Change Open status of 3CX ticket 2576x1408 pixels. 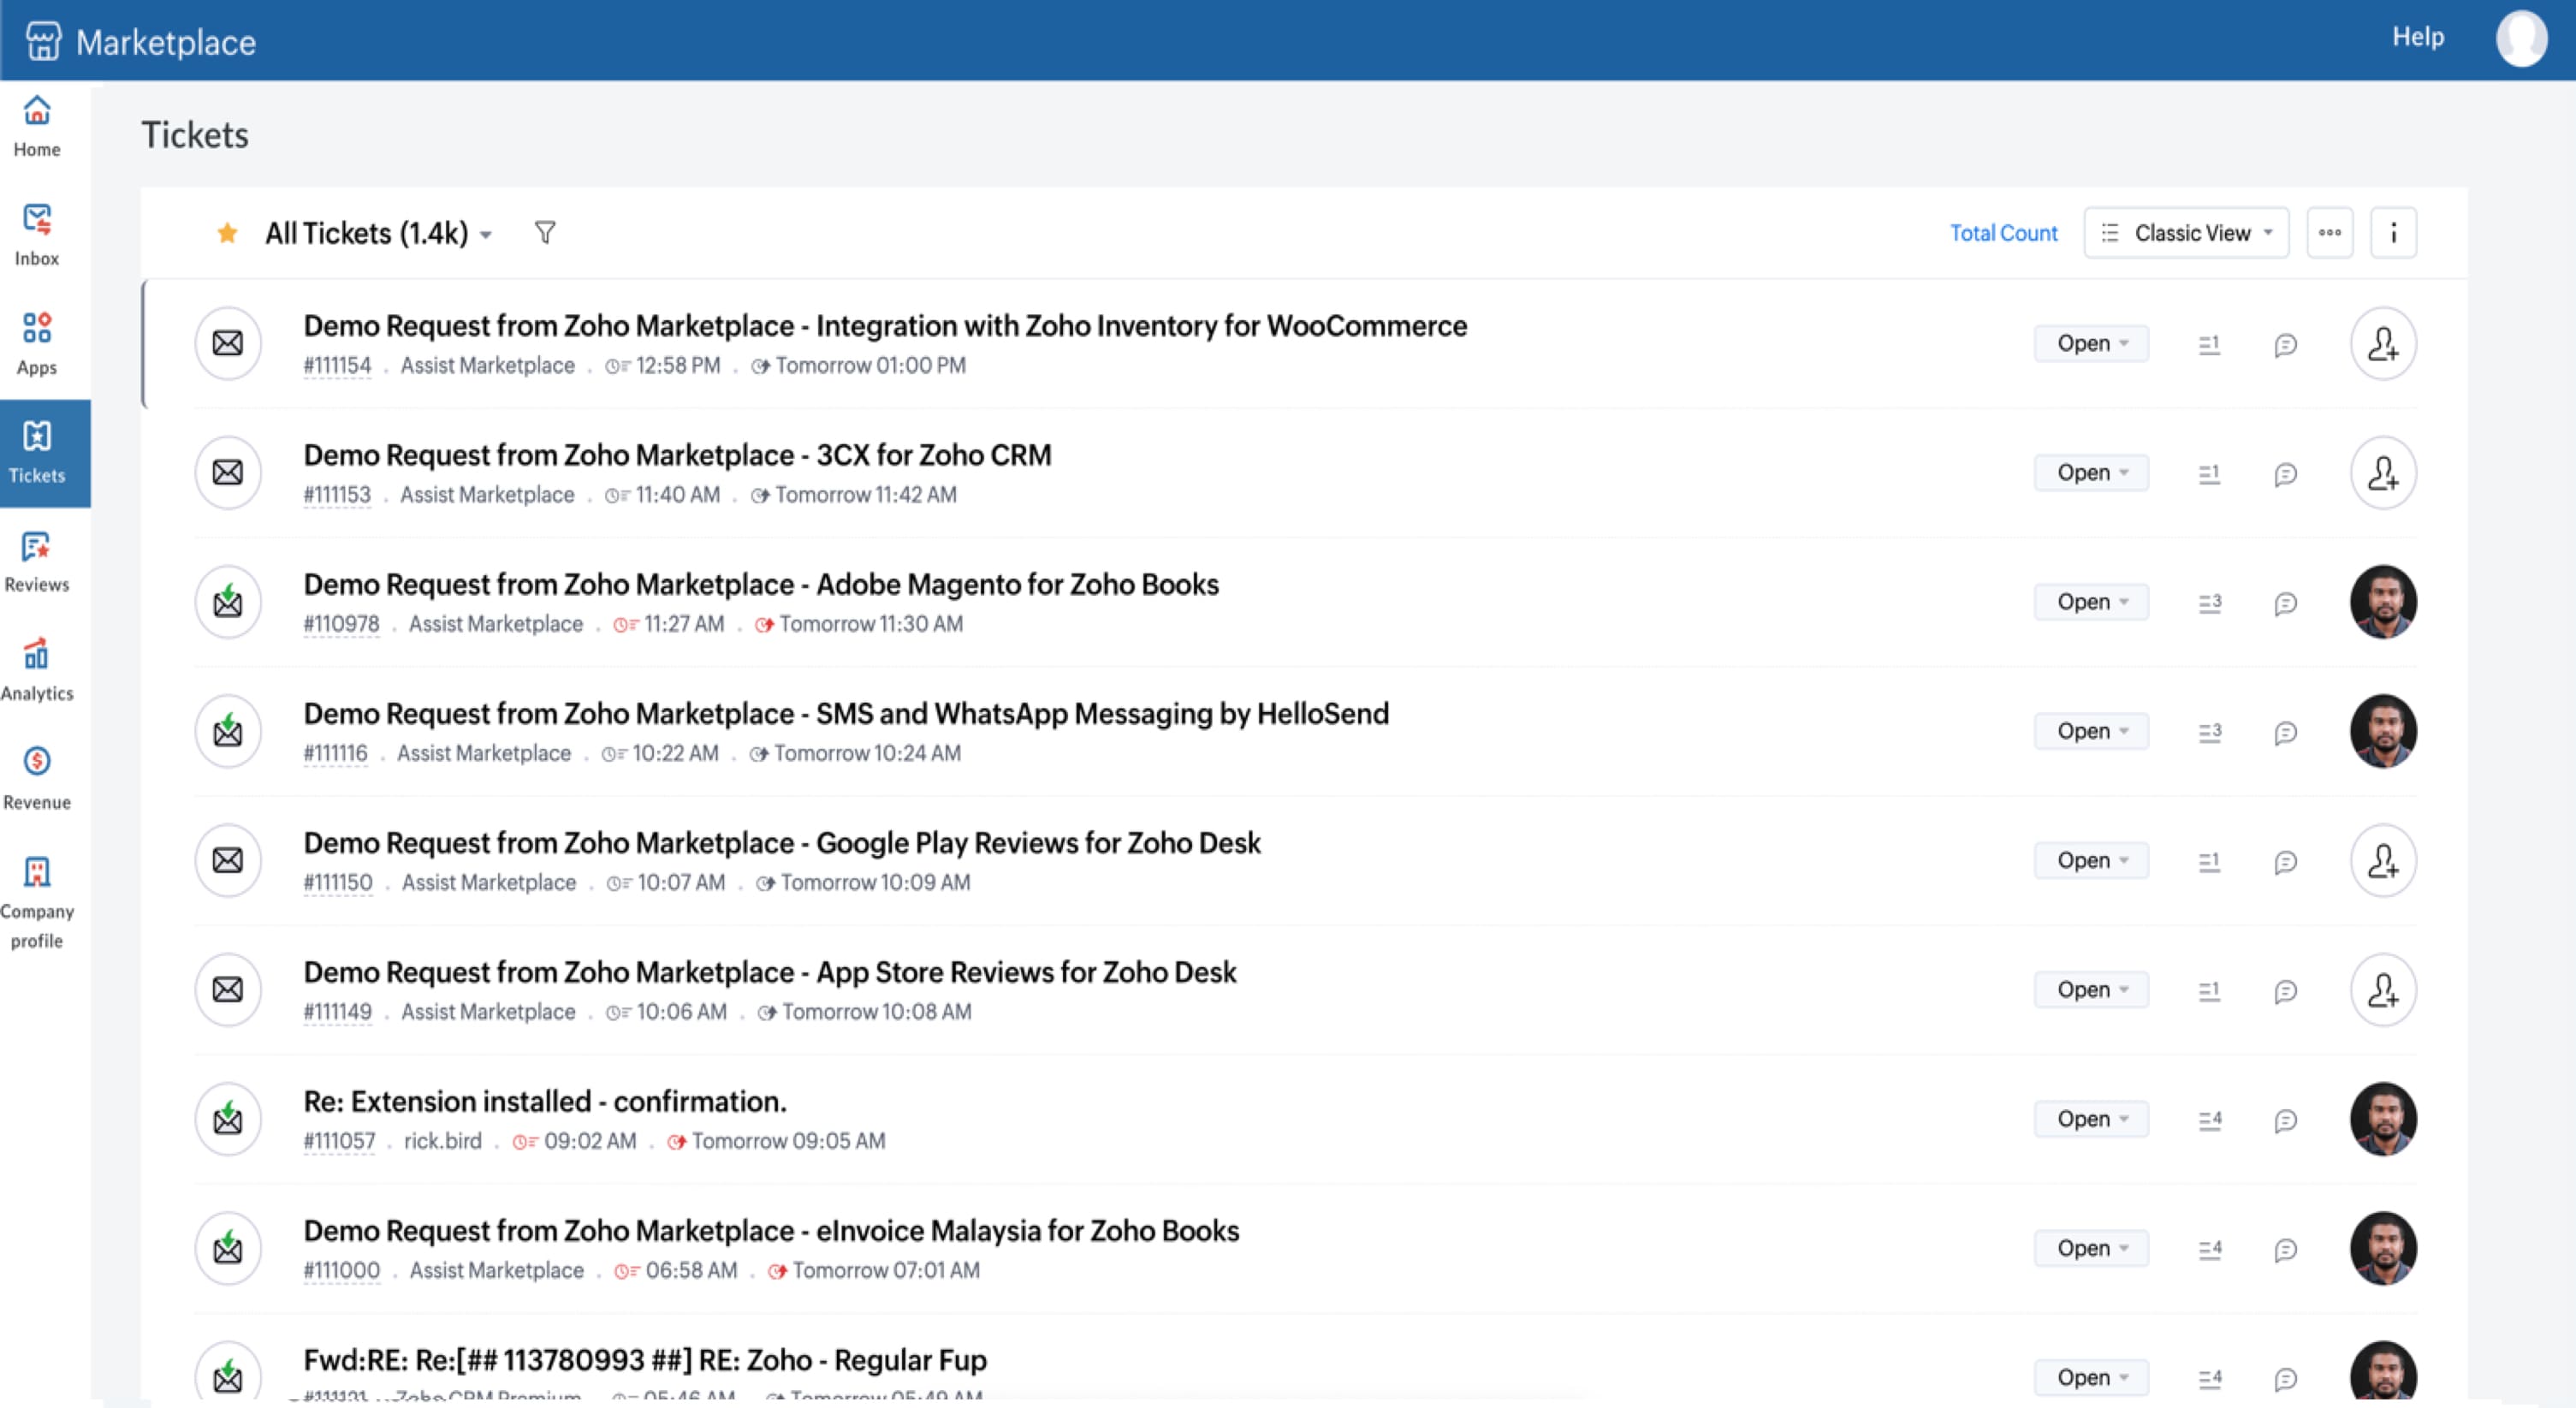click(2091, 472)
